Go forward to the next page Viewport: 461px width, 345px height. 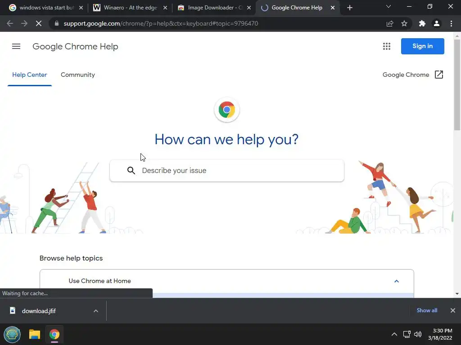24,23
